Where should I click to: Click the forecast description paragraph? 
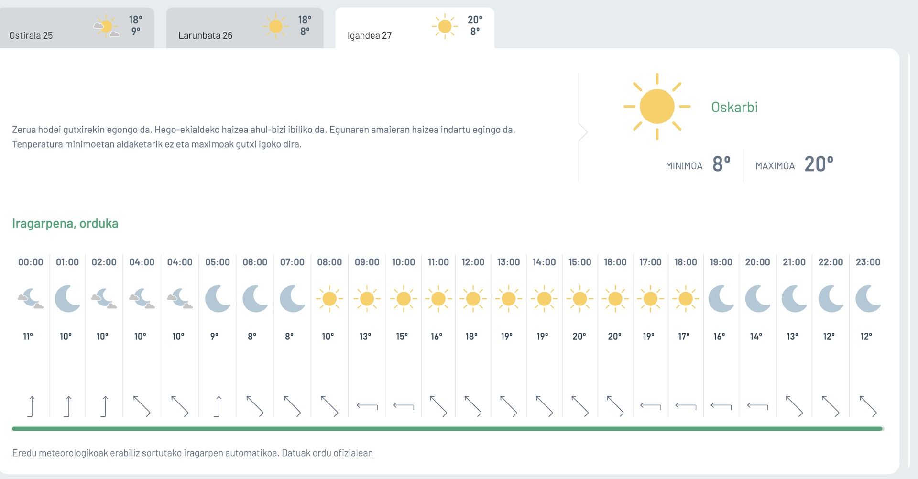point(263,137)
